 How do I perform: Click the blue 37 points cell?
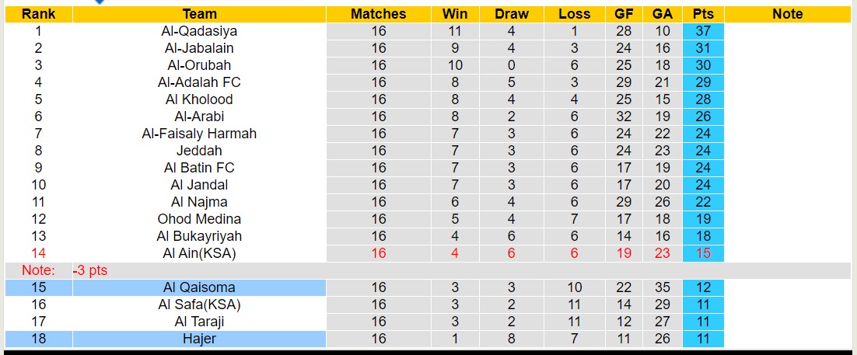coord(703,31)
